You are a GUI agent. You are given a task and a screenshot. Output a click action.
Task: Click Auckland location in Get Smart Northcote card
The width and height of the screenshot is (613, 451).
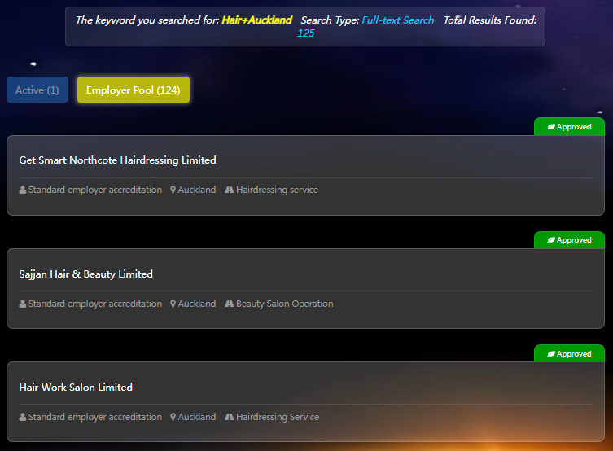coord(197,190)
